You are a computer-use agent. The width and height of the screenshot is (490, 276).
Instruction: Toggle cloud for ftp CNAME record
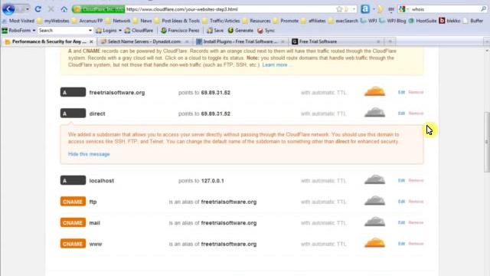[374, 201]
